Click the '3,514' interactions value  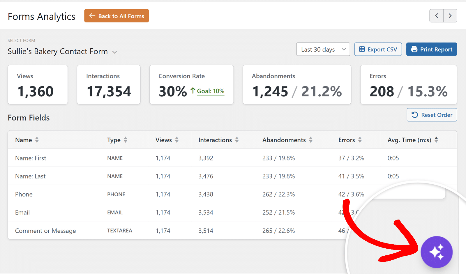coord(206,231)
